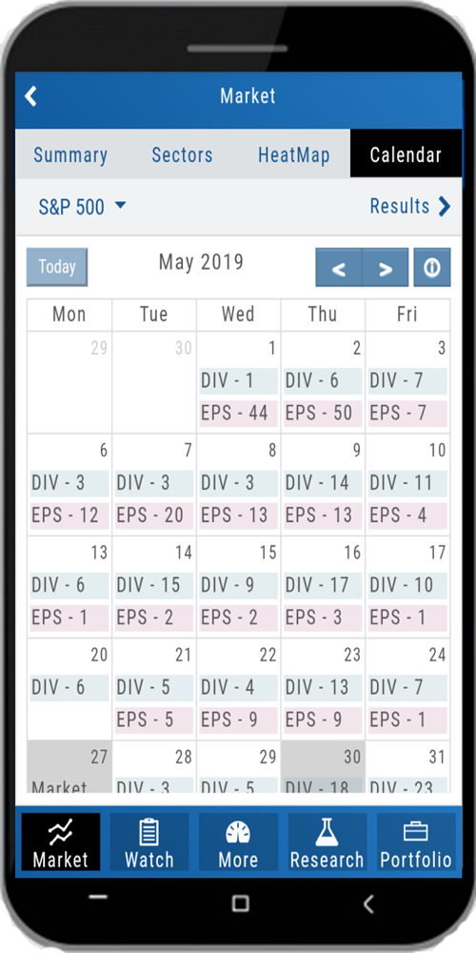Select EPS - 20 on May 7
Viewport: 476px width, 953px height.
(x=153, y=516)
